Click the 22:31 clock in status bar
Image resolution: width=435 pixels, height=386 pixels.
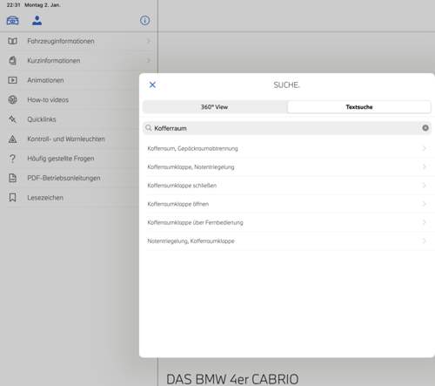pos(13,5)
